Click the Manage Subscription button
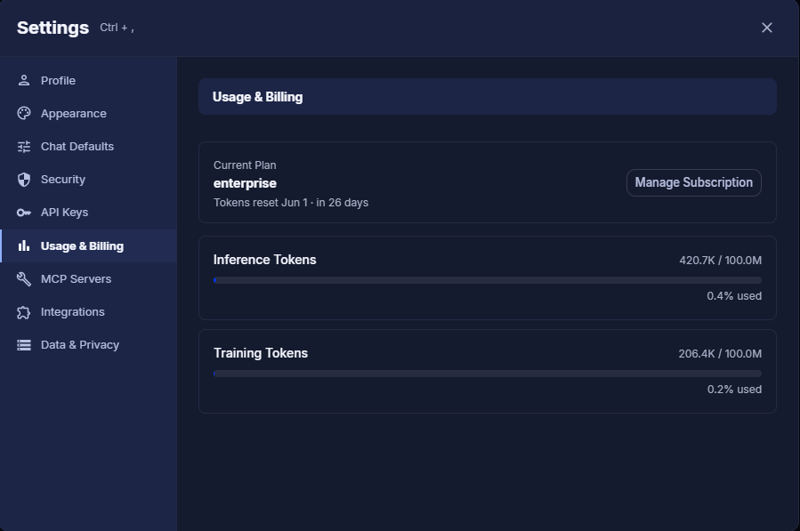The height and width of the screenshot is (531, 800). pos(694,182)
